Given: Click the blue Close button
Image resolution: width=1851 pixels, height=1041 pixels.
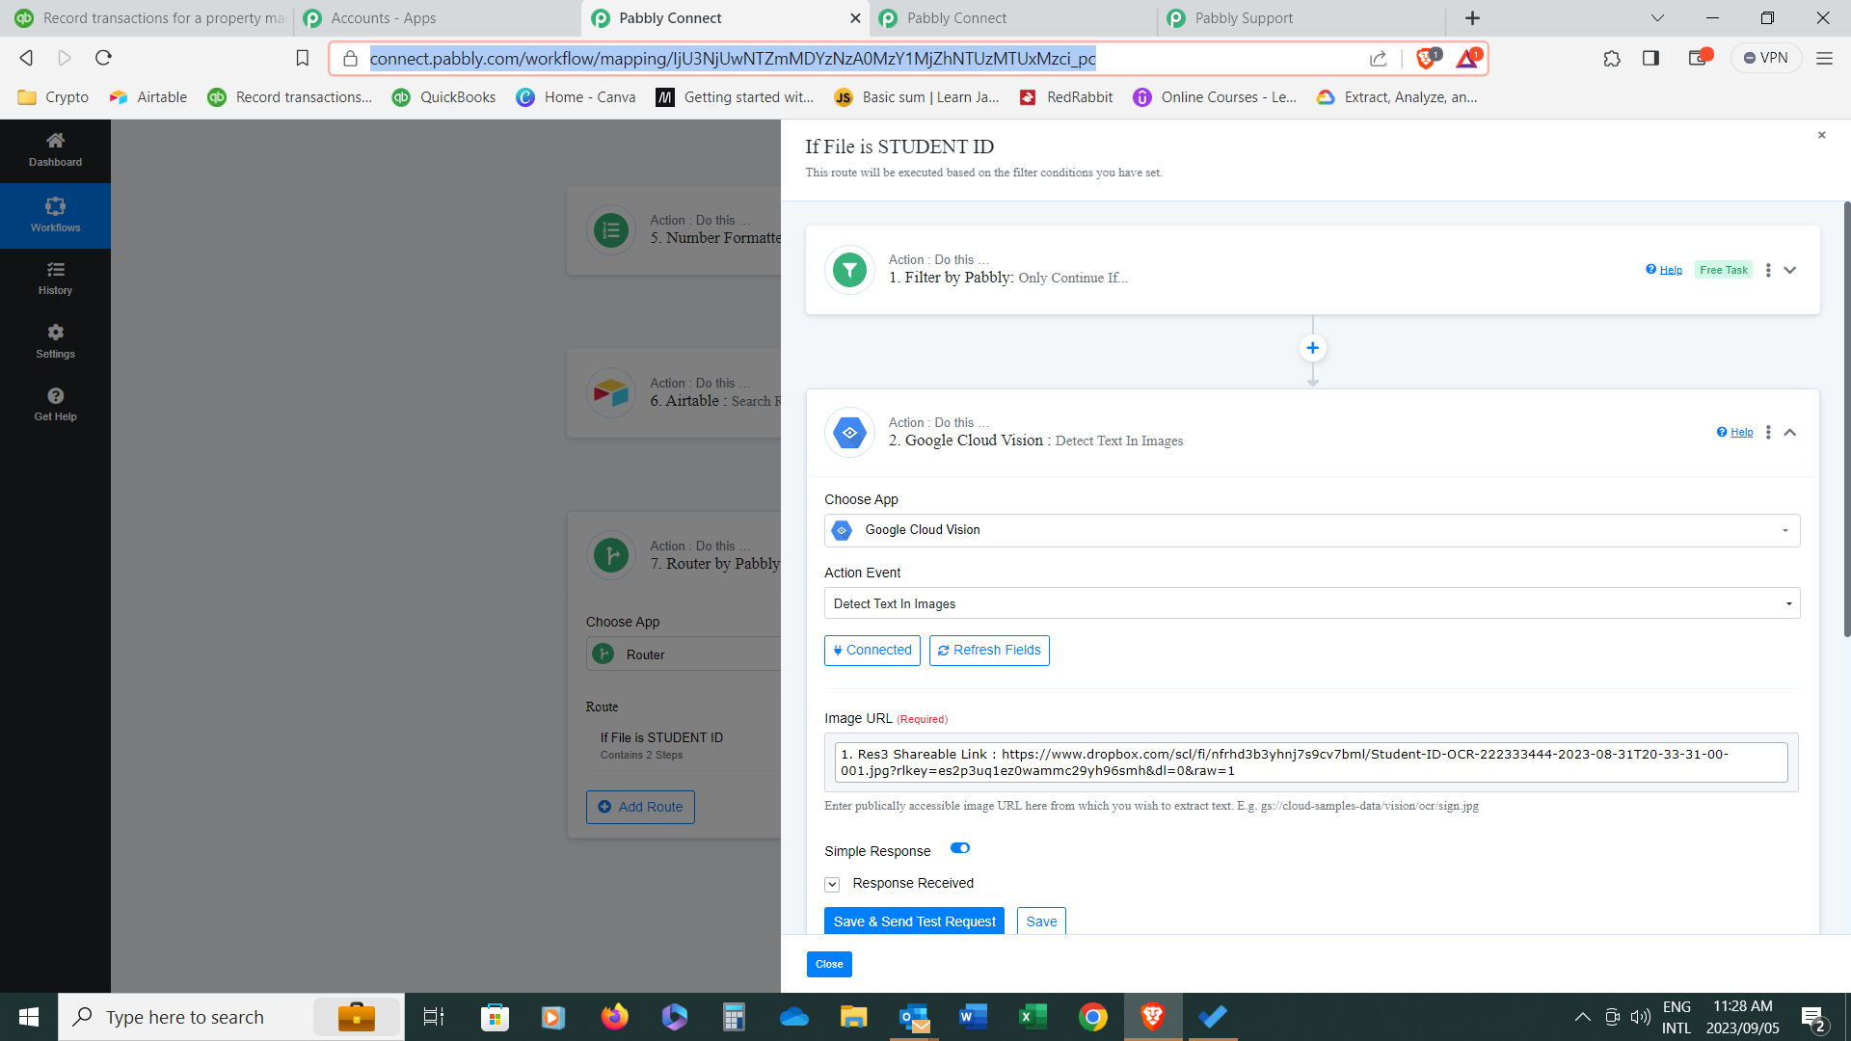Looking at the screenshot, I should point(829,964).
